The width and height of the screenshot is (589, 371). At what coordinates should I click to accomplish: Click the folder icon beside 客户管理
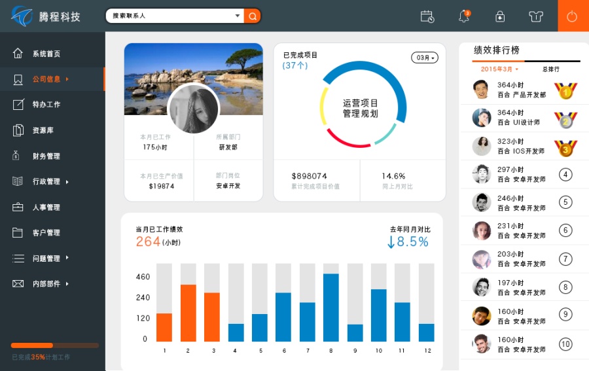point(17,232)
